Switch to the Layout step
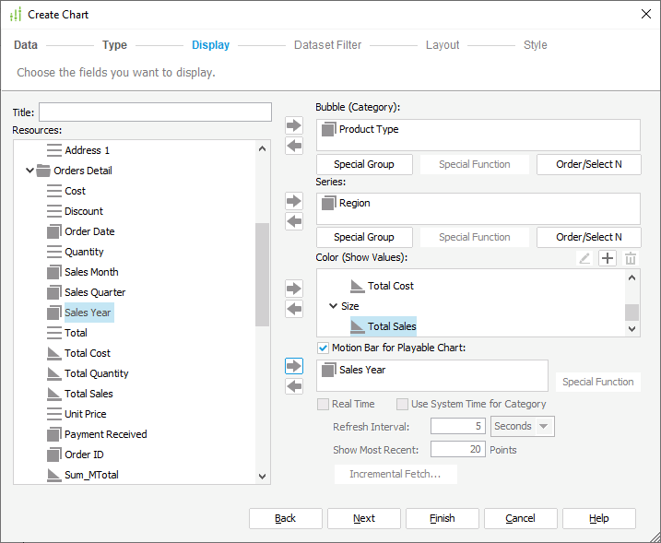 point(443,45)
